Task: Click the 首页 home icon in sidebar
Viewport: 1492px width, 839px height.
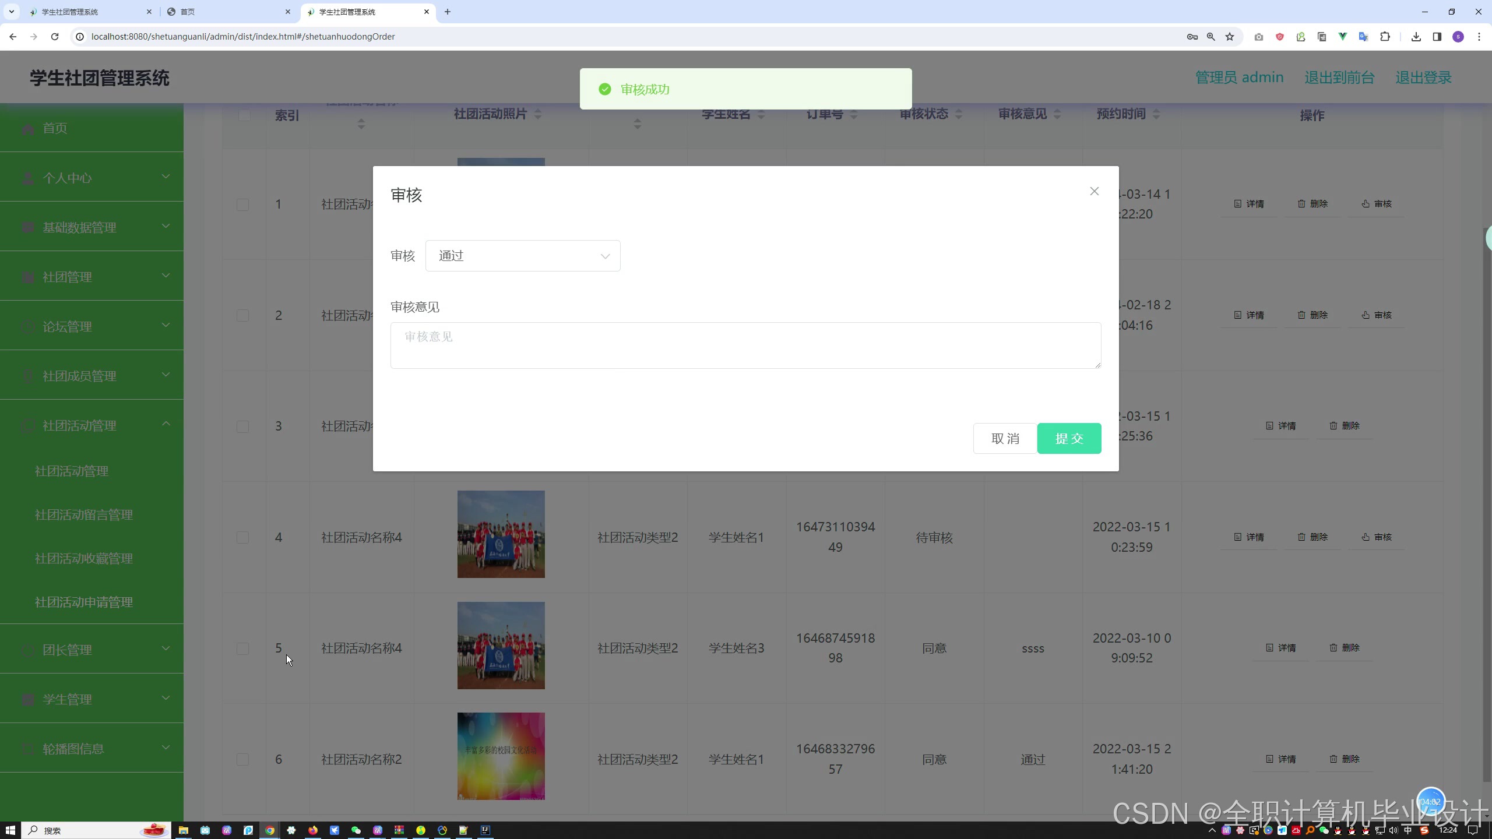Action: 28,128
